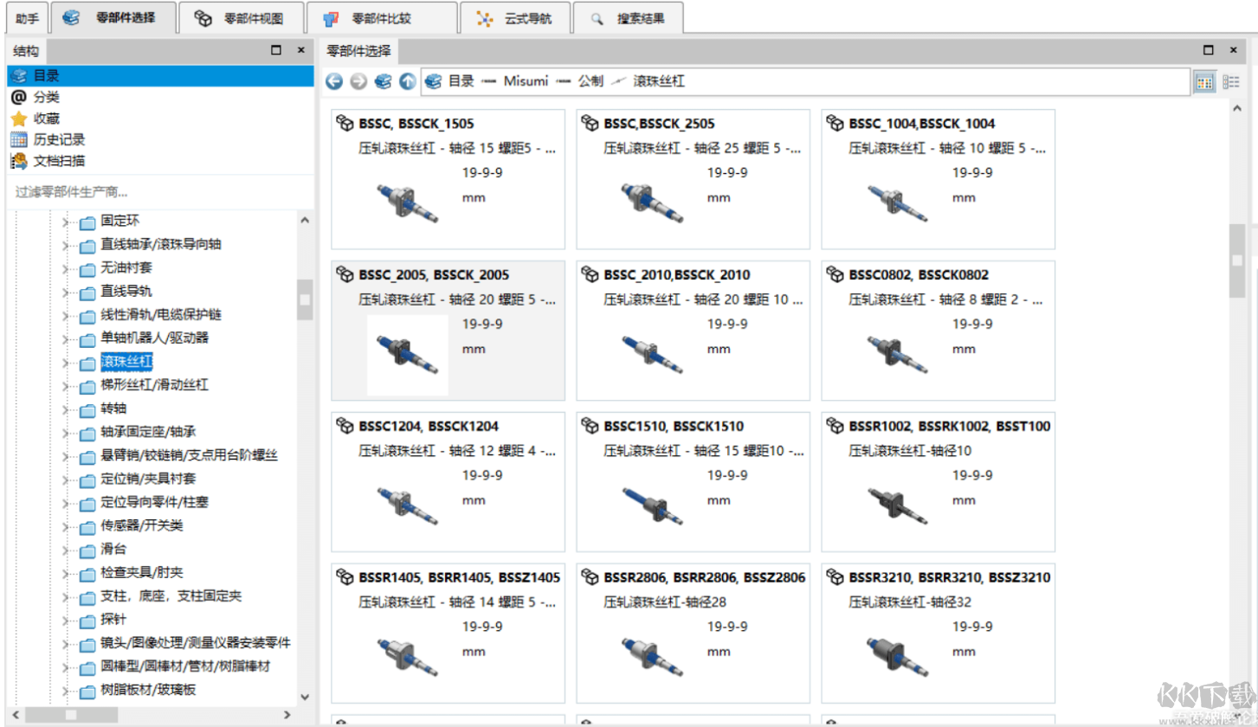
Task: Select 树脂板材/玻璃板 tree item
Action: click(x=148, y=690)
